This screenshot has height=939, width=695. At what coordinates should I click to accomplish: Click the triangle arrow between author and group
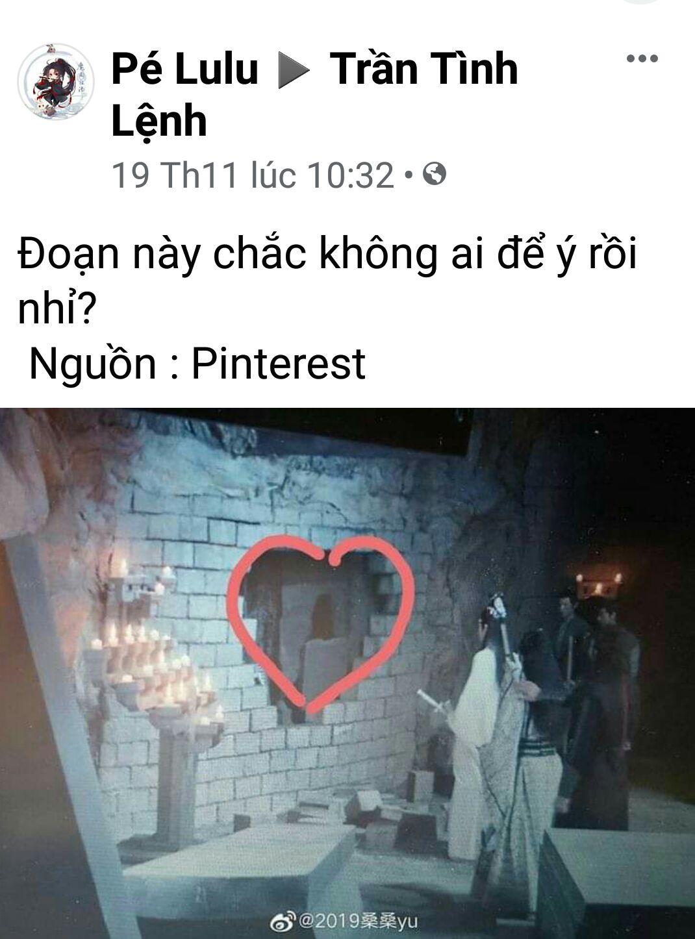click(x=294, y=70)
